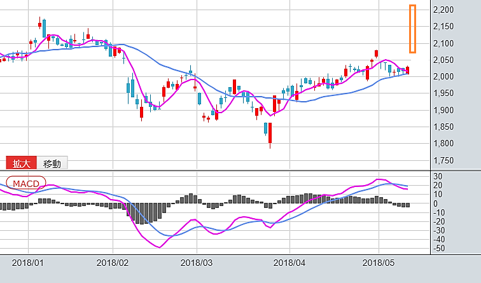The image size is (481, 283).
Task: Click the 1,800 price axis label
Action: [443, 143]
